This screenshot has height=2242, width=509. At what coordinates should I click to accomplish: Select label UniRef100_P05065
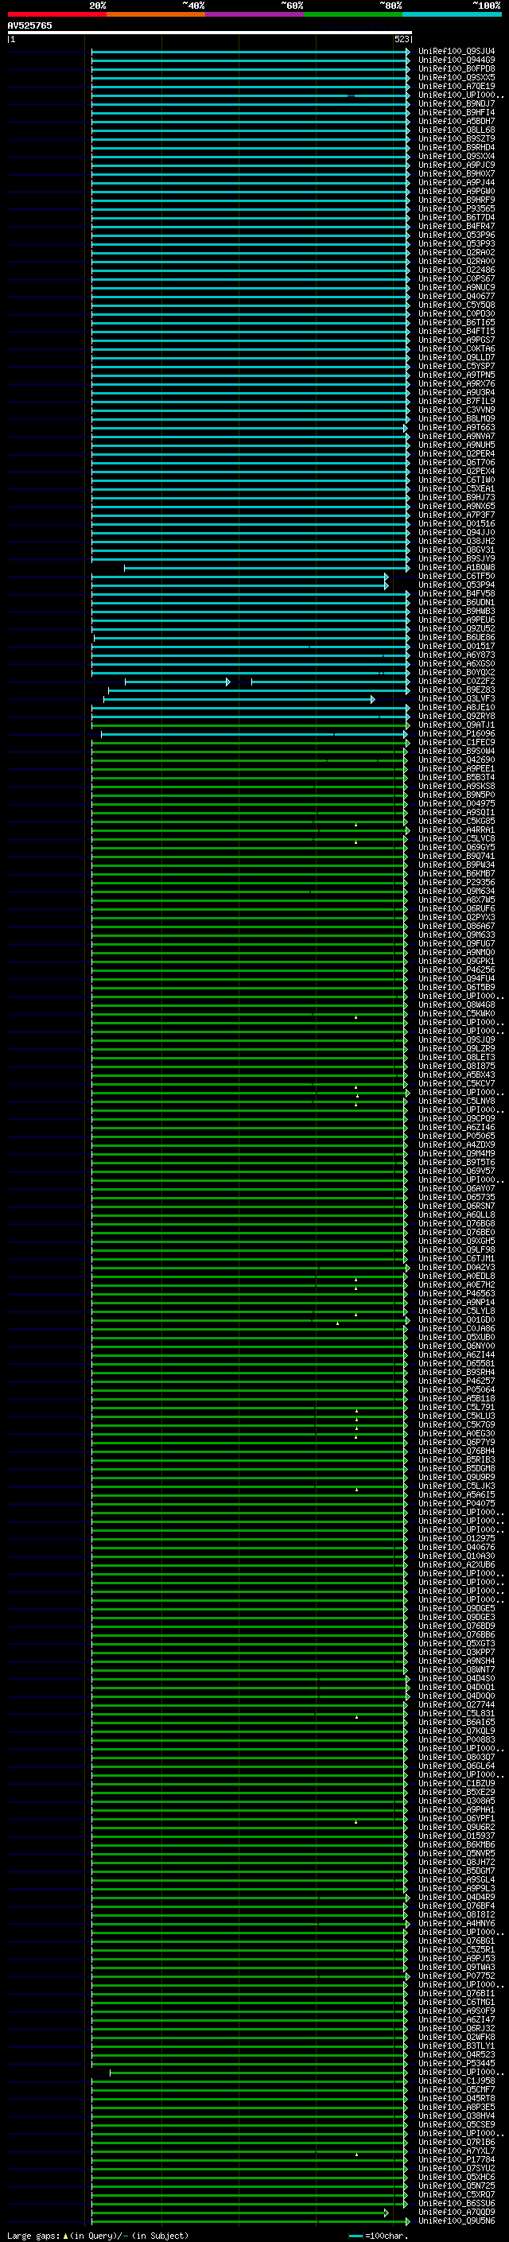pyautogui.click(x=456, y=1136)
